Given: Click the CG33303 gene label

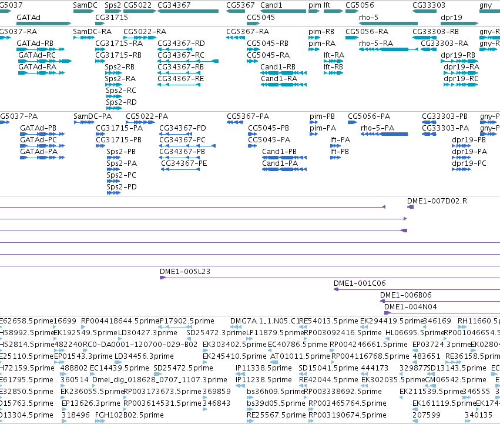Looking at the screenshot, I should coord(429,5).
